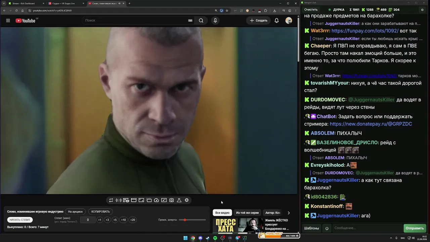Toggle loop icon in the player extension toolbar
This screenshot has width=430, height=242.
tap(111, 200)
